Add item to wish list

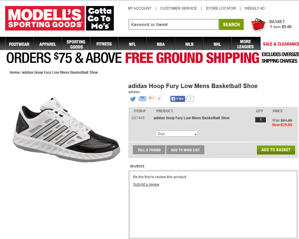pyautogui.click(x=185, y=150)
